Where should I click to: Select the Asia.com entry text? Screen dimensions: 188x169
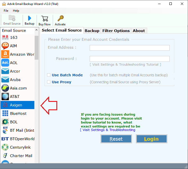[x=18, y=88]
